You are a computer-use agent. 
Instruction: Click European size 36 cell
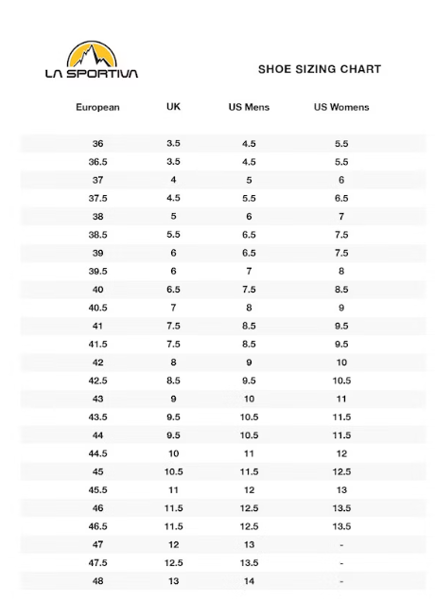click(97, 144)
